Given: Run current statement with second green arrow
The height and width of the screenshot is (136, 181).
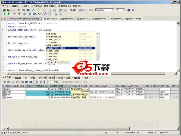Looking at the screenshot, I should click(x=9, y=14).
